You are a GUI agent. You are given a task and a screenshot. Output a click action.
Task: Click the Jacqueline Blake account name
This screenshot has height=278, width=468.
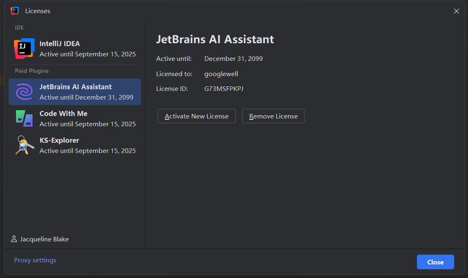(x=44, y=239)
